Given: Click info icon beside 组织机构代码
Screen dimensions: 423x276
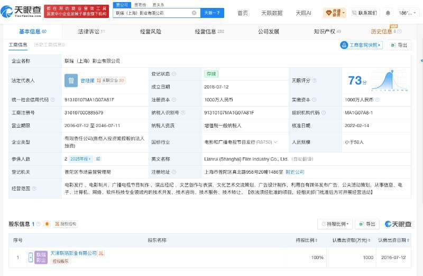Looking at the screenshot, I should click(x=324, y=113).
